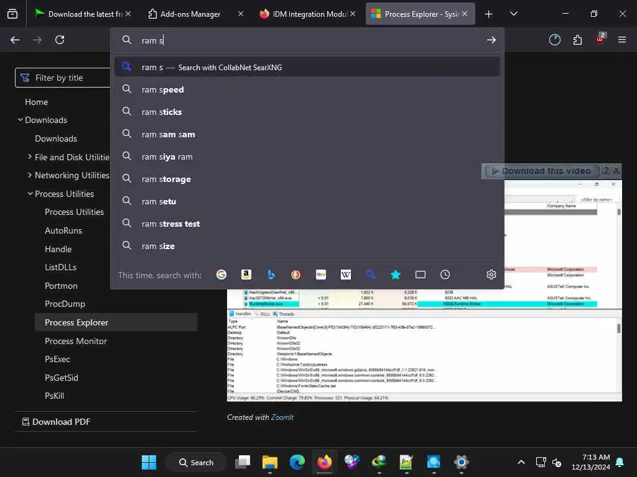This screenshot has height=477, width=637.
Task: Open a new browser tab
Action: pos(489,14)
